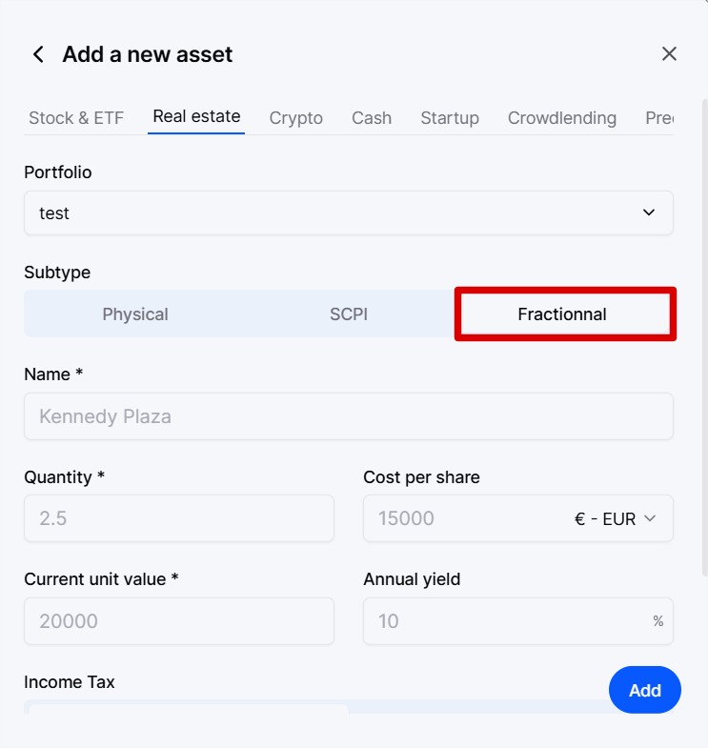Select the SCPI subtype
Image resolution: width=708 pixels, height=748 pixels.
[348, 313]
